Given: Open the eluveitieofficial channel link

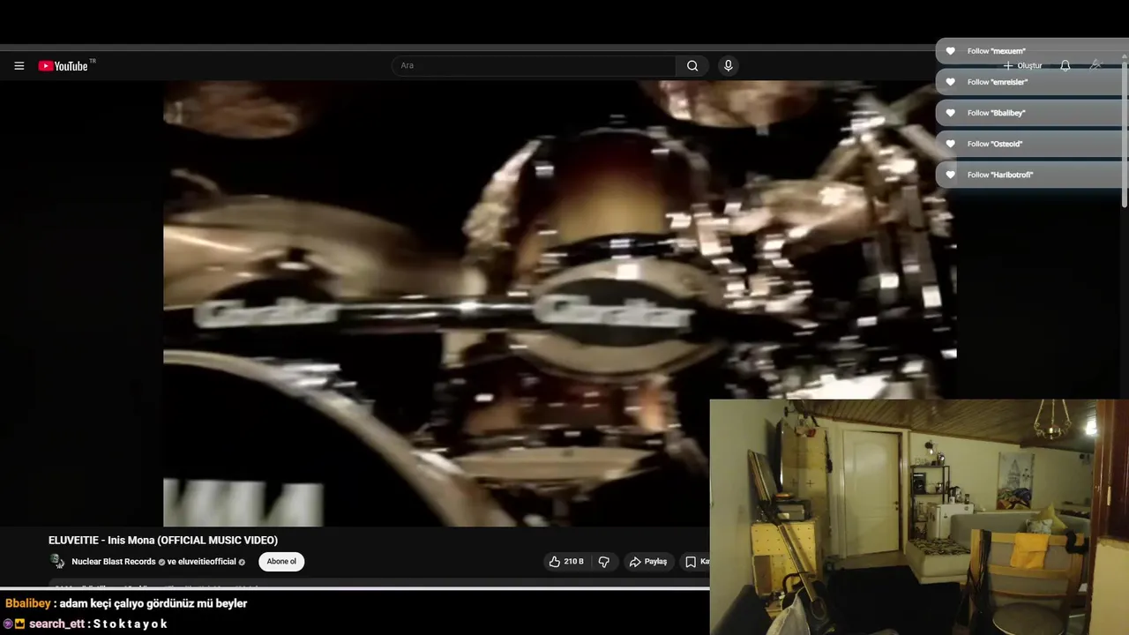Looking at the screenshot, I should click(207, 562).
